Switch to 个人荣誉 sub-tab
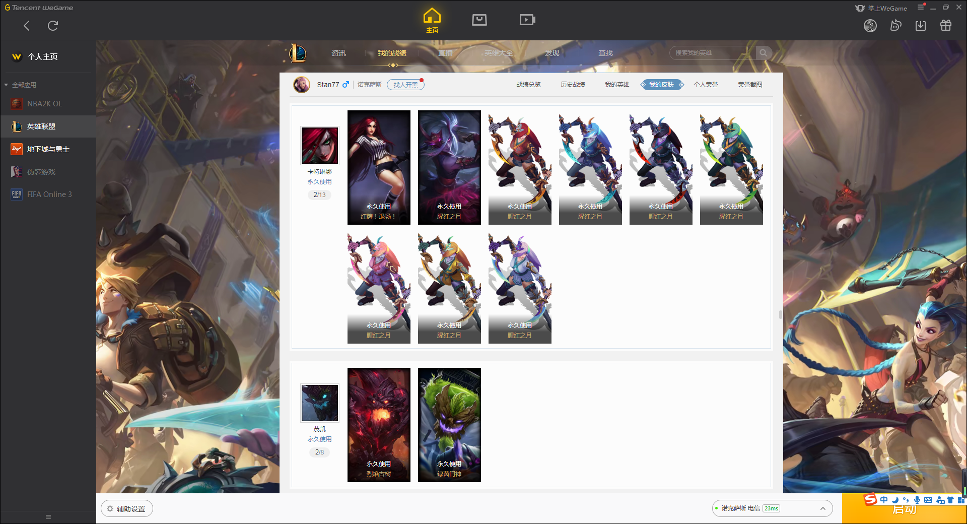Screen dimensions: 967x524 [x=706, y=85]
